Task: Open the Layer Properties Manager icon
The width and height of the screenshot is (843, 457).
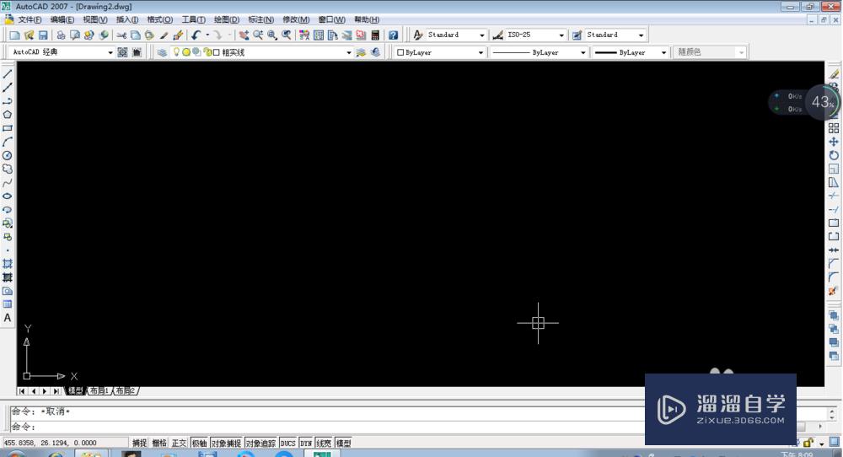Action: pos(162,52)
